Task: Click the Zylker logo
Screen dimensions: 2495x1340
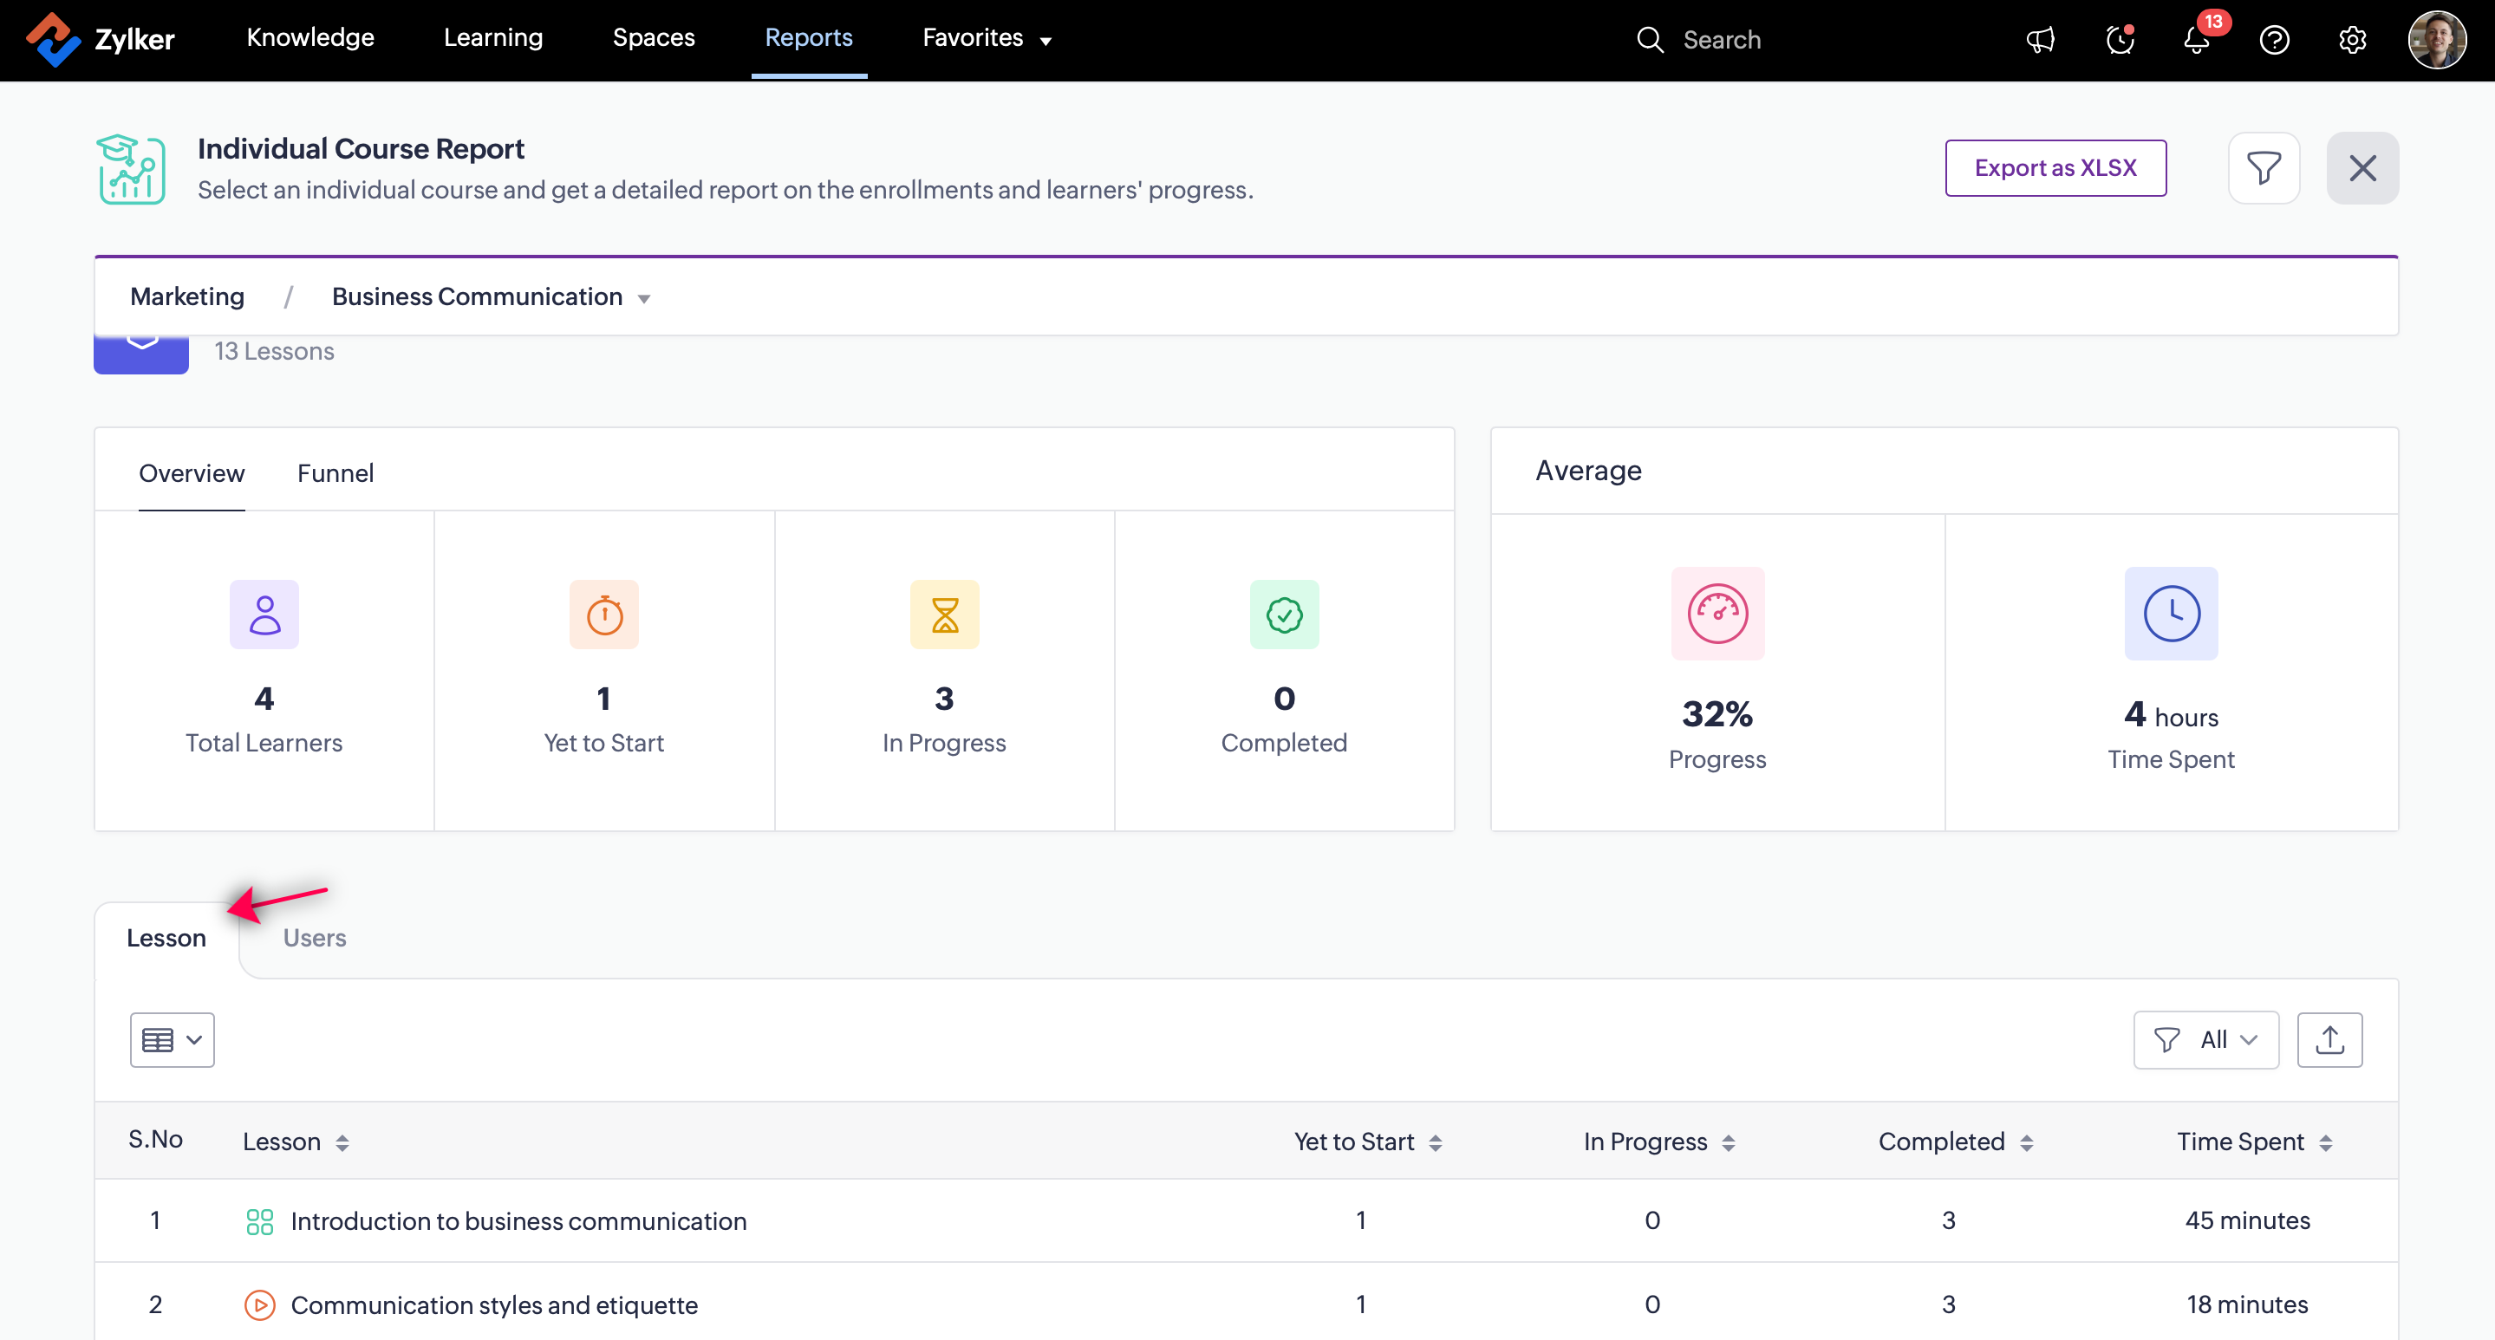Action: coord(101,40)
